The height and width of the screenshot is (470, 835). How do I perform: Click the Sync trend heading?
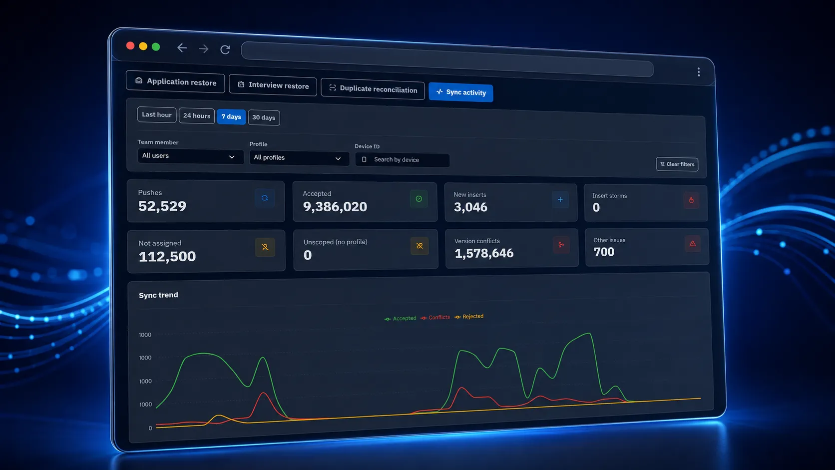(x=158, y=295)
